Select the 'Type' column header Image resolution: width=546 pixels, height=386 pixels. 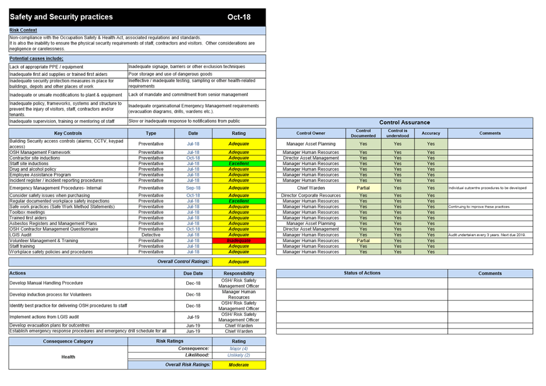coord(151,133)
